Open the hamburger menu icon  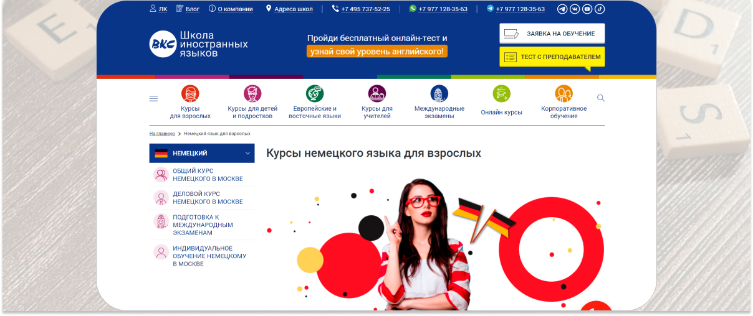pos(154,98)
